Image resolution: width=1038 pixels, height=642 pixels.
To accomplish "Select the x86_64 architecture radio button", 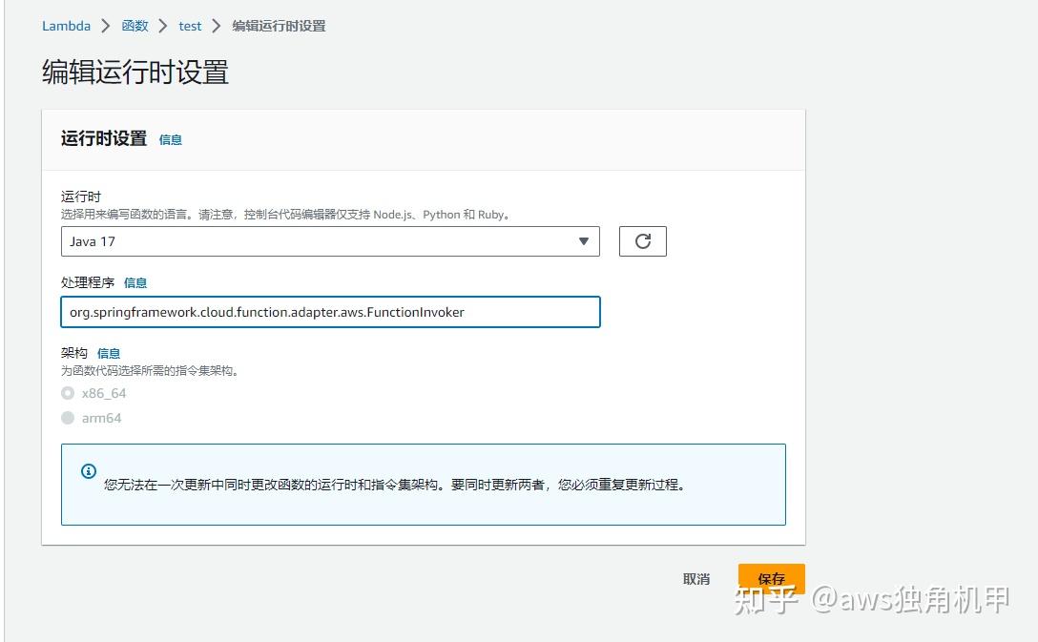I will [x=68, y=393].
